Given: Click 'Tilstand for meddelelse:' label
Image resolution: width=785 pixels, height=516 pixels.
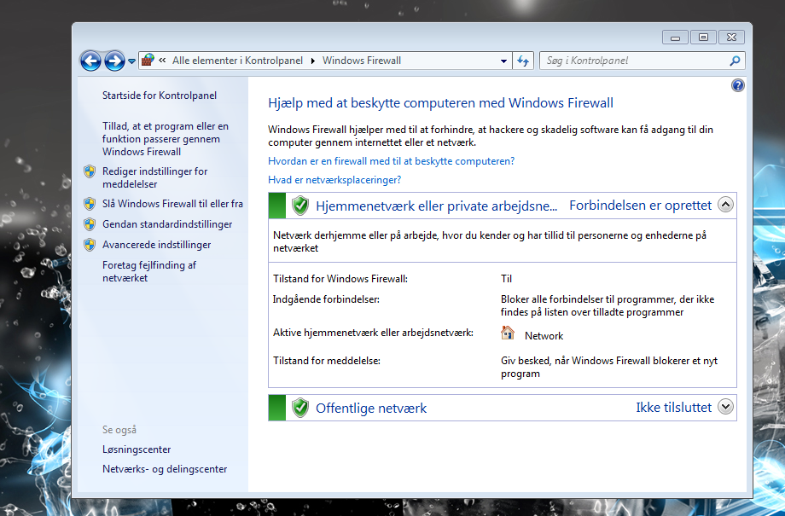Looking at the screenshot, I should 327,361.
